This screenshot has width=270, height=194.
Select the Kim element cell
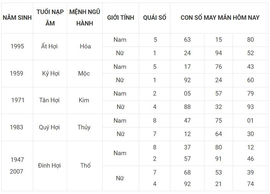tap(85, 100)
